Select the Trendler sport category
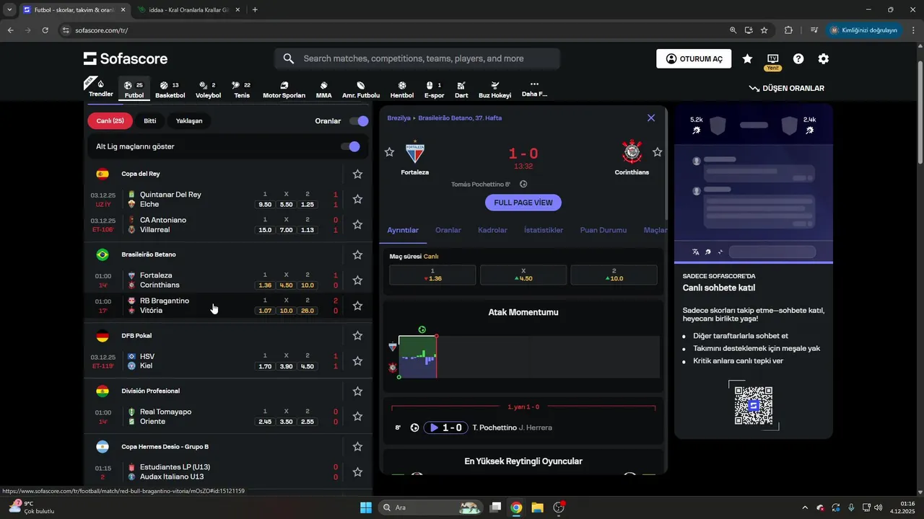 (x=101, y=89)
